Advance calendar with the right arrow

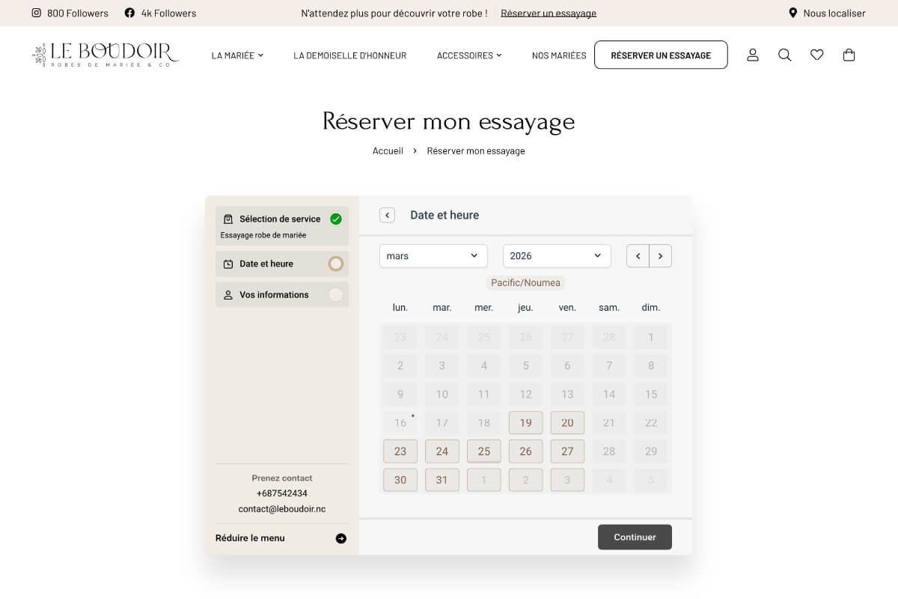pyautogui.click(x=660, y=255)
